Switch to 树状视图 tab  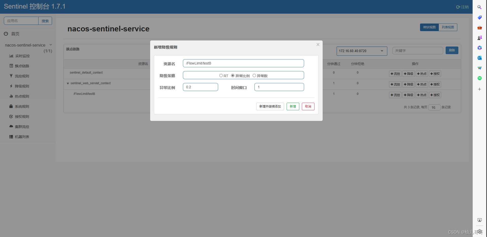[429, 27]
